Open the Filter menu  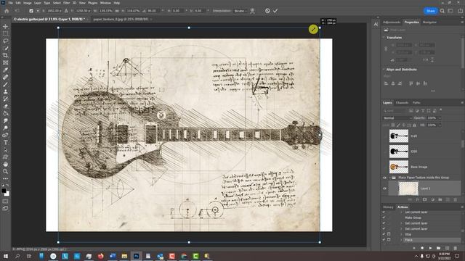(66, 3)
